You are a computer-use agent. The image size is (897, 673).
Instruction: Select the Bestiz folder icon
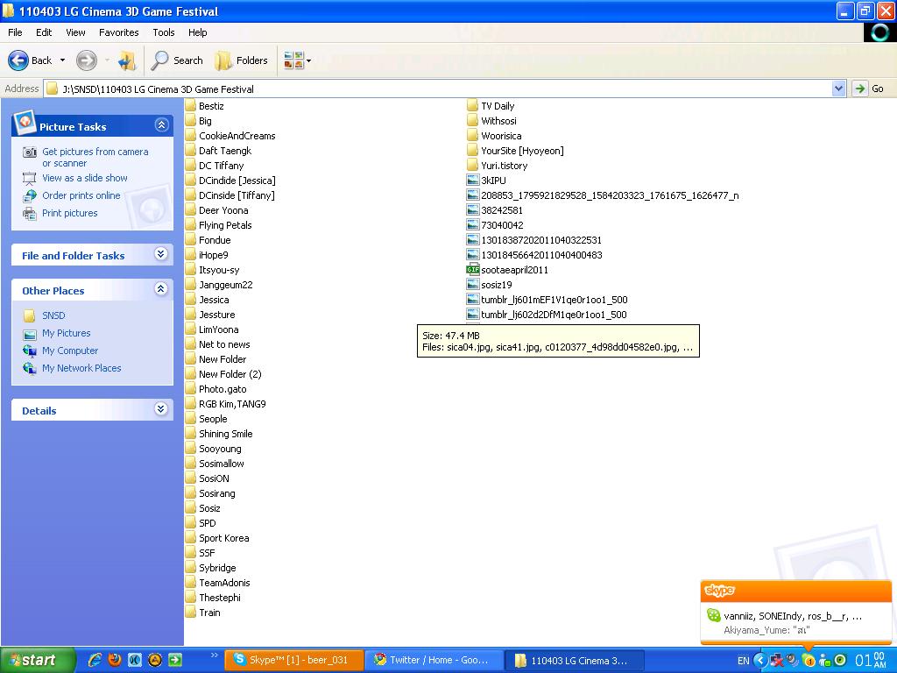(190, 106)
